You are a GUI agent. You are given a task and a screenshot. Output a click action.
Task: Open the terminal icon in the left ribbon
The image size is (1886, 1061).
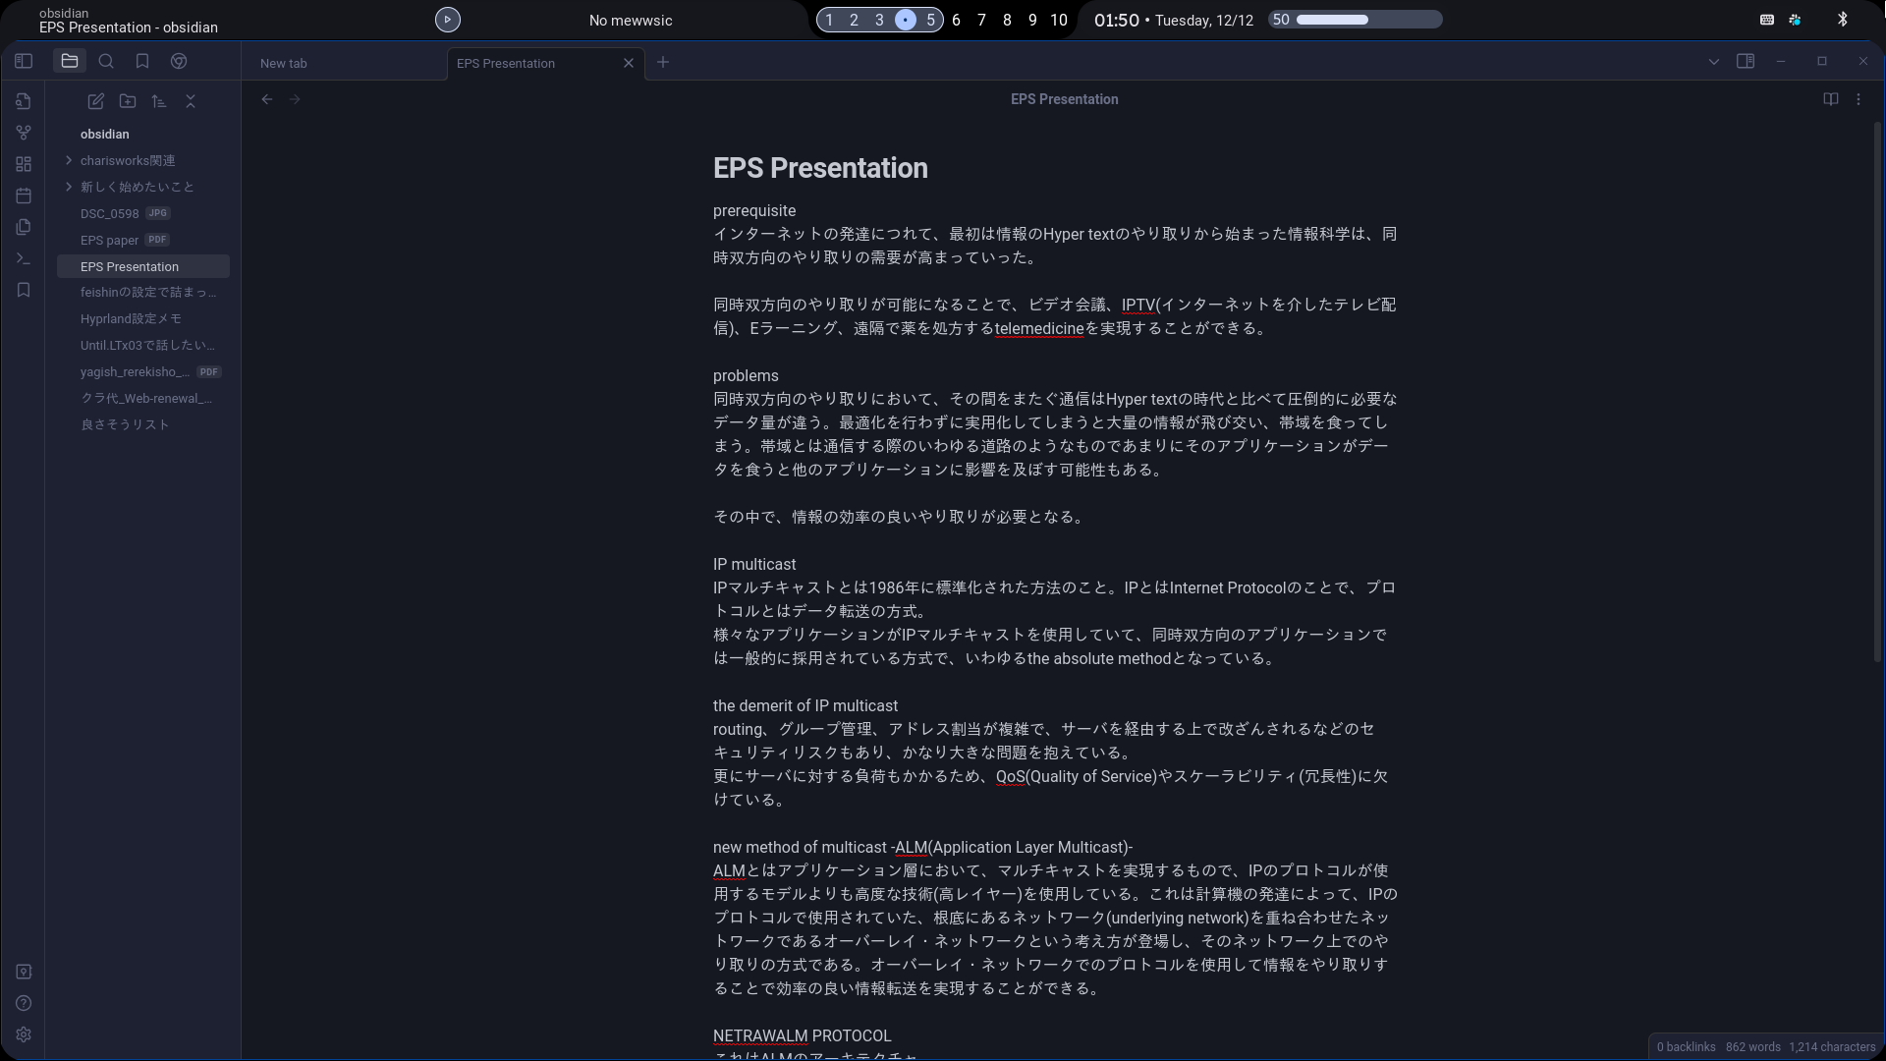pyautogui.click(x=24, y=258)
